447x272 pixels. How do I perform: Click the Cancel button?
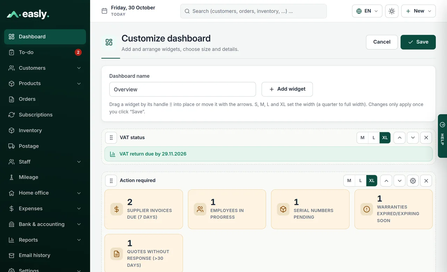382,42
